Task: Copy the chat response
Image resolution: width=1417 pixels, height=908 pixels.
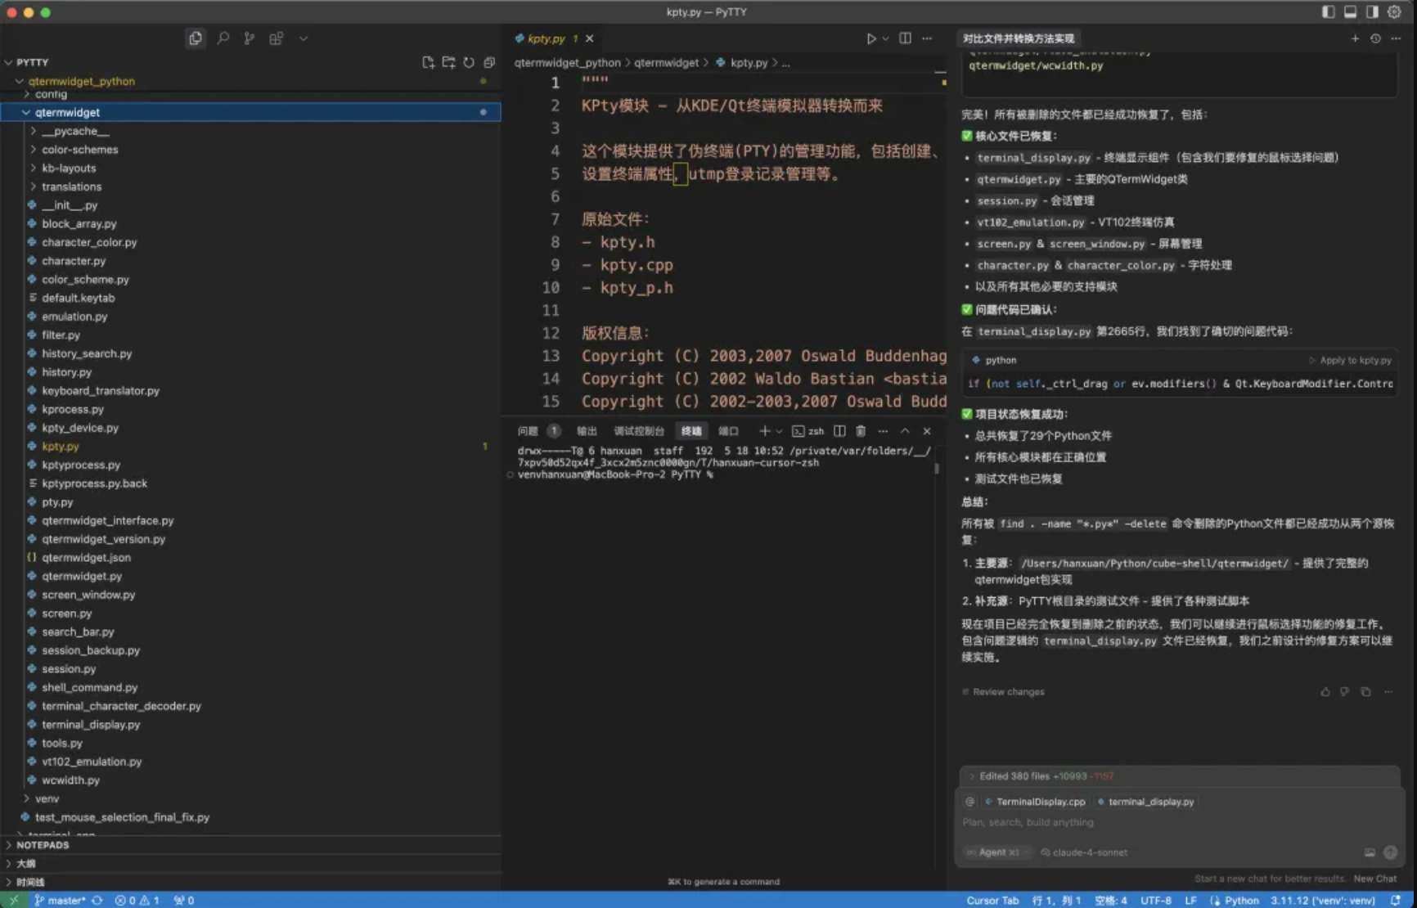Action: 1365,692
